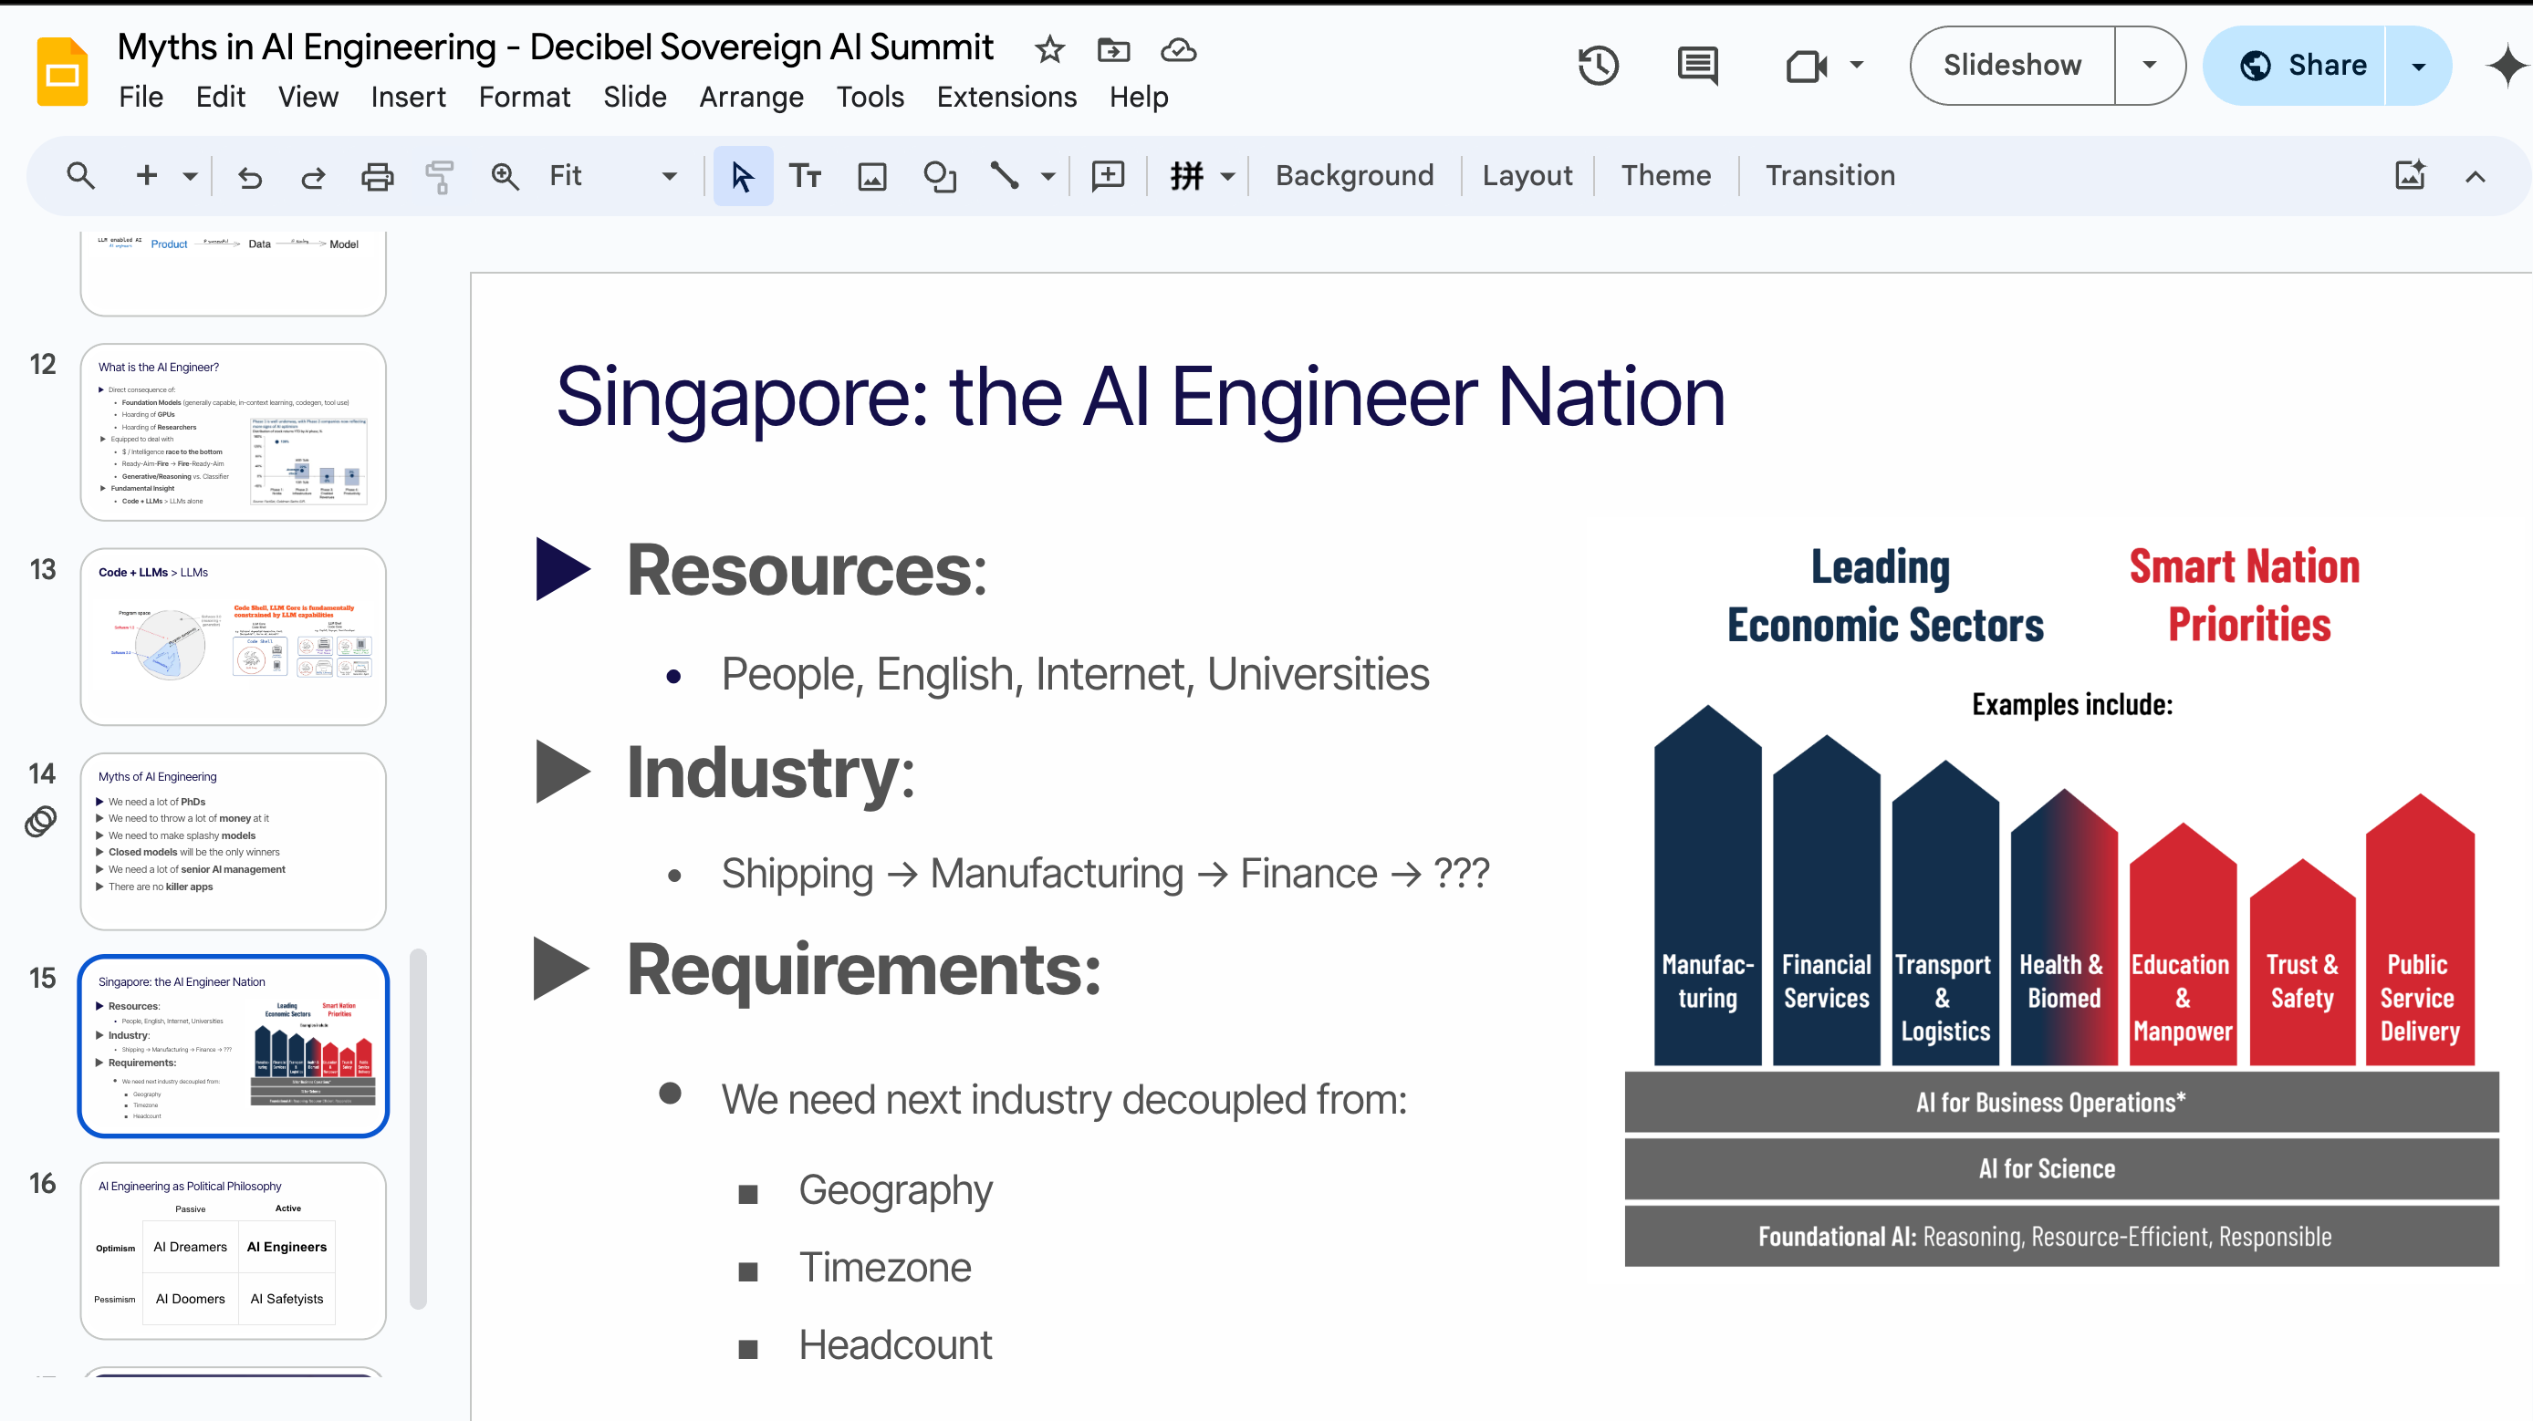Open the comments panel icon
This screenshot has height=1421, width=2533.
[1696, 65]
